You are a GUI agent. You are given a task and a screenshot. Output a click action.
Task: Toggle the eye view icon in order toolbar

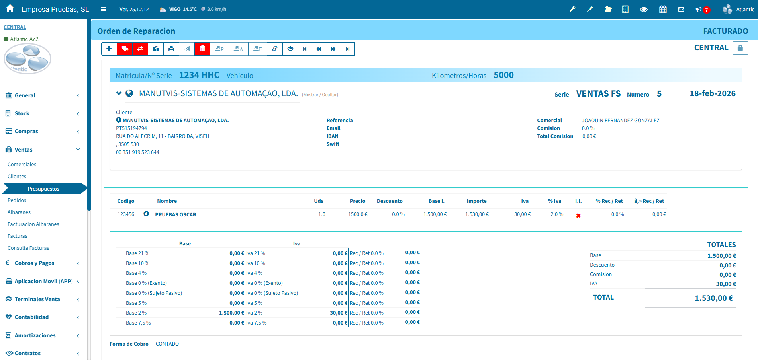click(290, 49)
